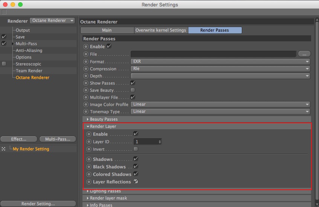Click the animation dot beside File

[86, 54]
